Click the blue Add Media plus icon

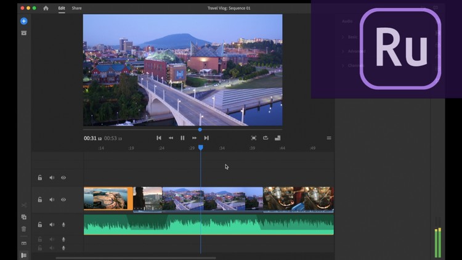coord(24,21)
